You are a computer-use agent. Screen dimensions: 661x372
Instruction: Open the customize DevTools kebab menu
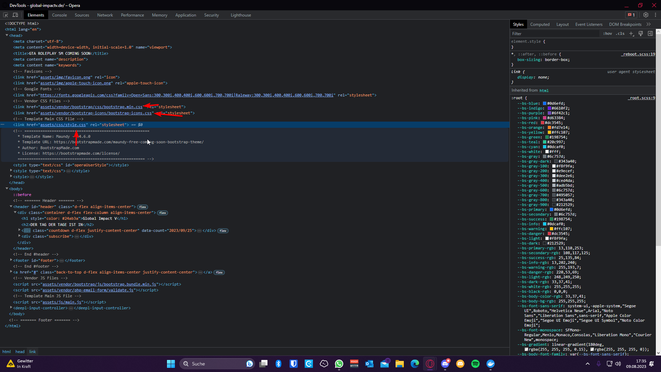click(655, 15)
